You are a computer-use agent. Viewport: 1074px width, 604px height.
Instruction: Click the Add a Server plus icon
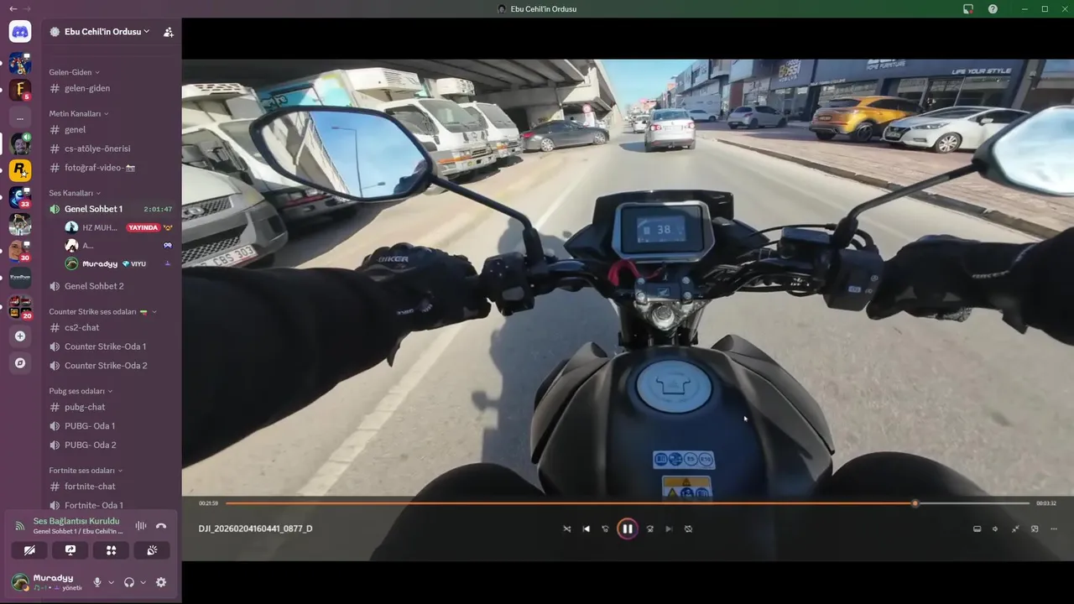point(20,336)
